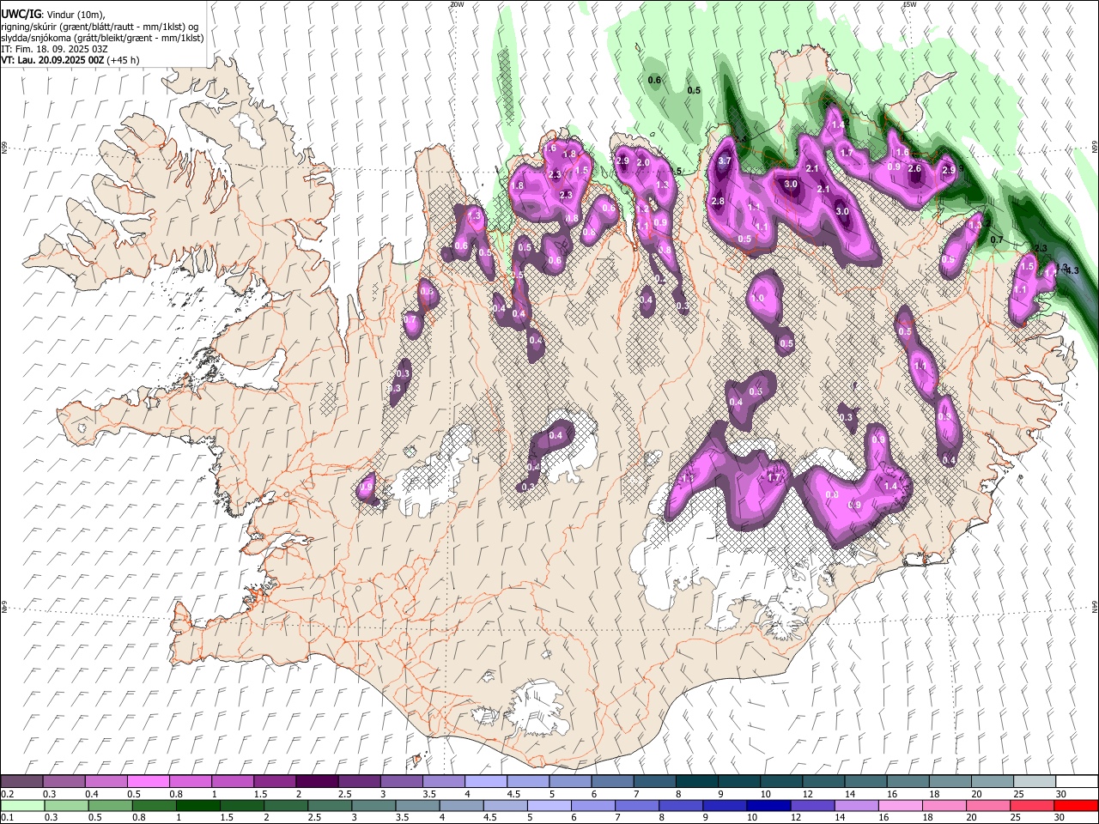
Task: Pick the lilac swatch labeled 14 in the rain scale
Action: 856,805
